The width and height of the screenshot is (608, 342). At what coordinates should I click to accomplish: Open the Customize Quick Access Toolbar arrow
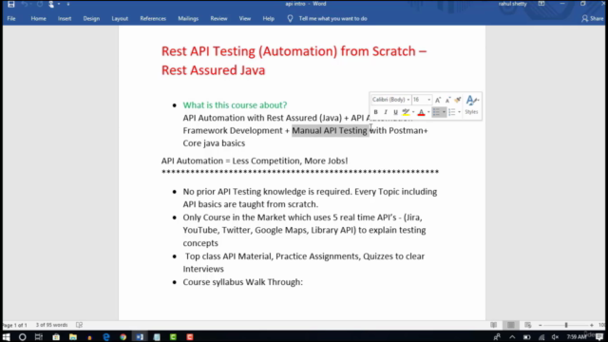[x=68, y=4]
